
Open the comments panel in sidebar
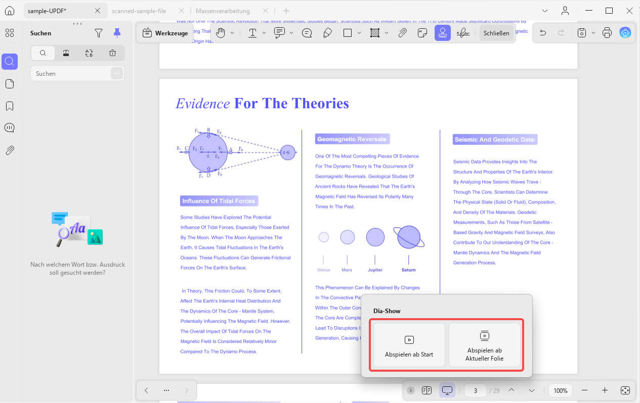click(10, 128)
